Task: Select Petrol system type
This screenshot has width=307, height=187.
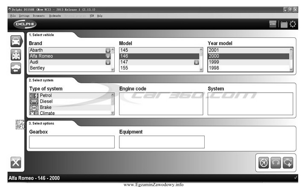Action: click(x=70, y=96)
